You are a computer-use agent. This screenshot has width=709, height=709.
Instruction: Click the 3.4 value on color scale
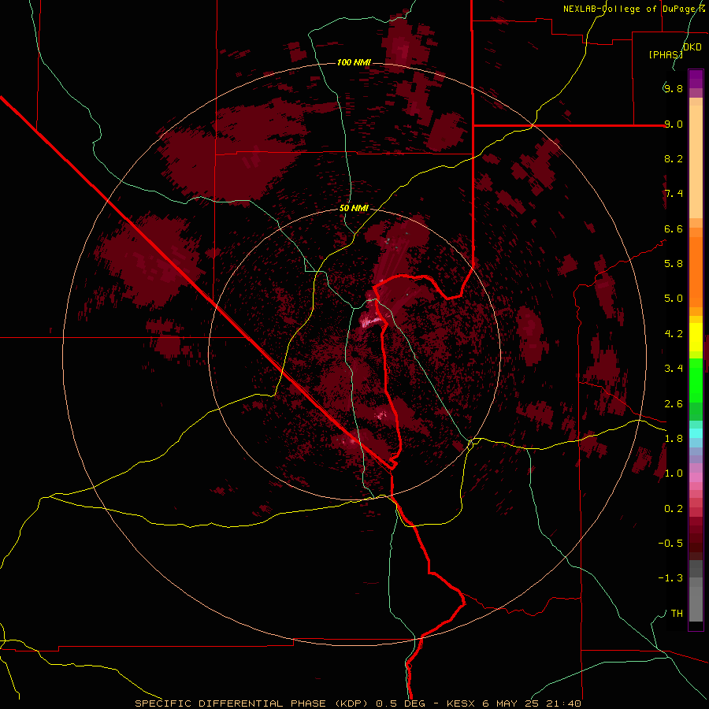point(674,368)
